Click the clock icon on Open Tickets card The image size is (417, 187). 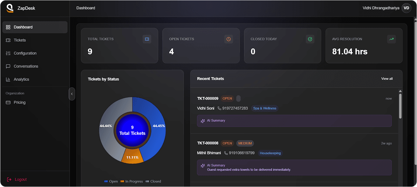click(x=228, y=39)
